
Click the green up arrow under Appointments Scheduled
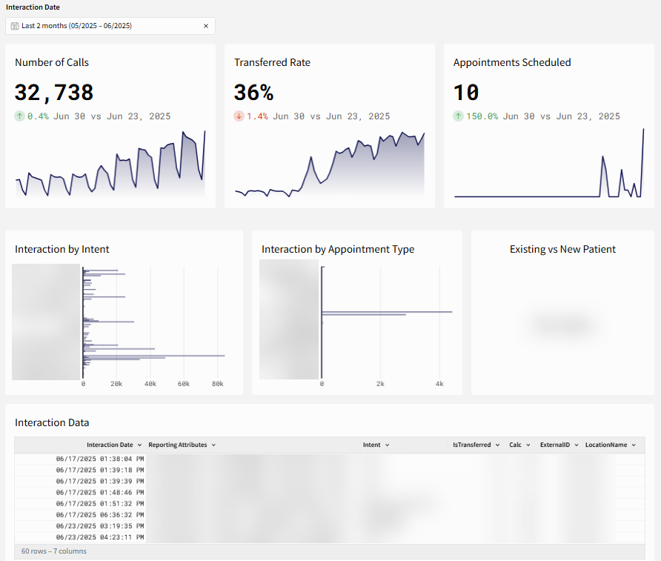[458, 116]
